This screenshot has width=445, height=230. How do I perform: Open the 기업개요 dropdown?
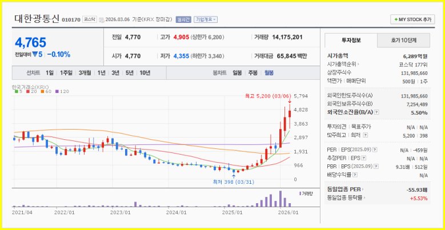206,19
